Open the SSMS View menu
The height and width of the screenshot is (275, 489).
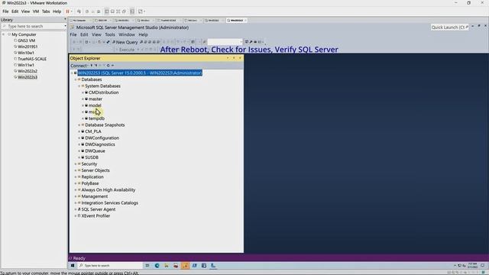[x=96, y=34]
